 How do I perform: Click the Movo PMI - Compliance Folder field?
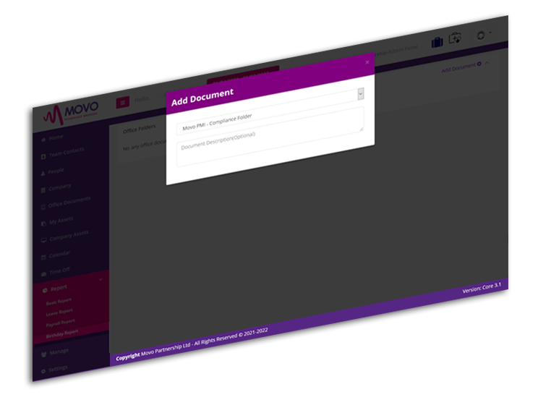coord(269,111)
